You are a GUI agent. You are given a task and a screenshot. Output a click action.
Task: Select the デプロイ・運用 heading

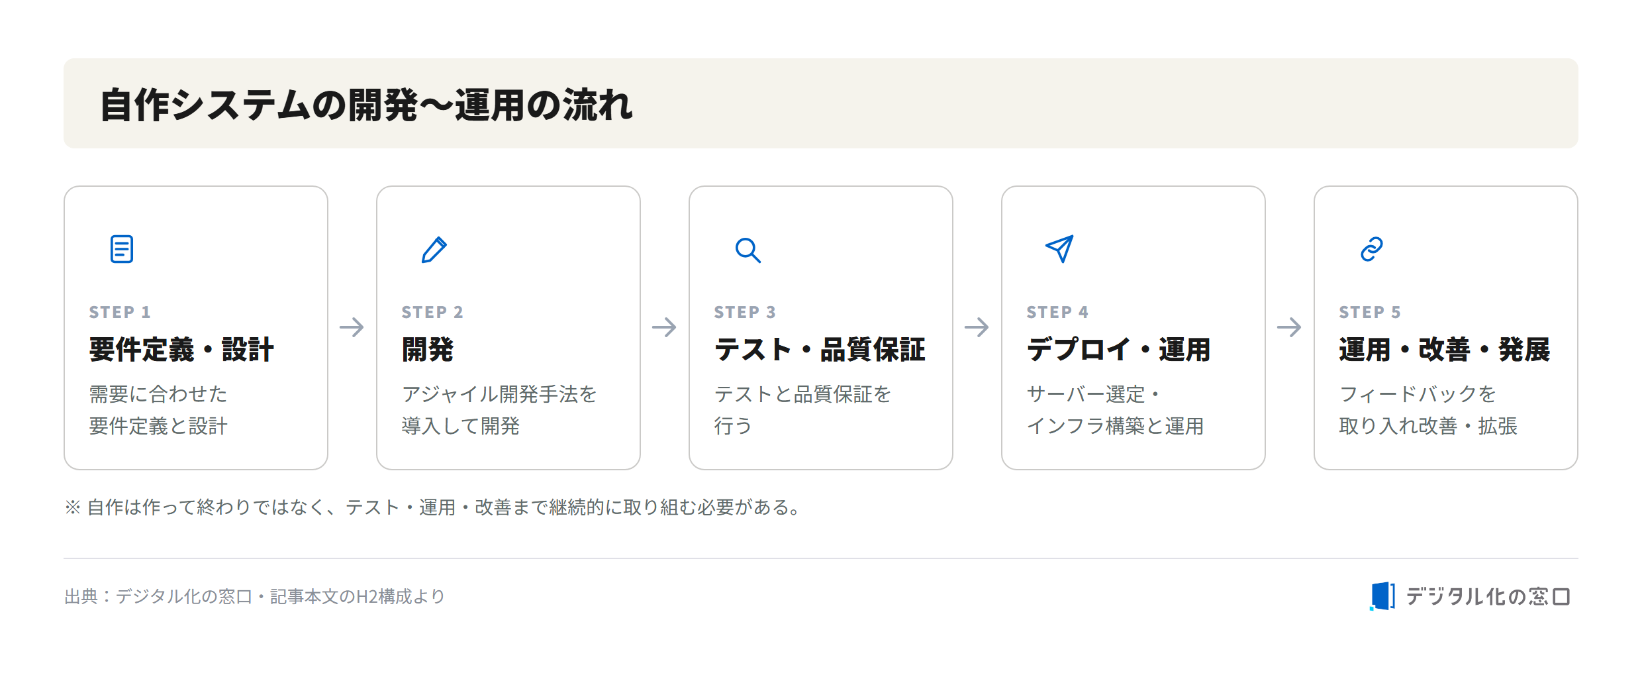(x=1118, y=350)
